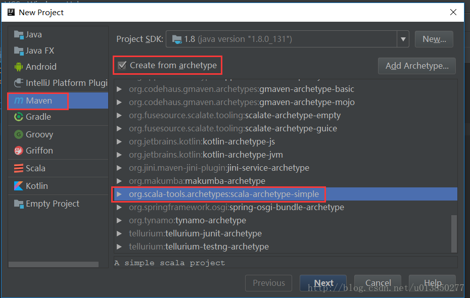Toggle the Create from archetype checkbox
The width and height of the screenshot is (470, 298).
click(122, 65)
